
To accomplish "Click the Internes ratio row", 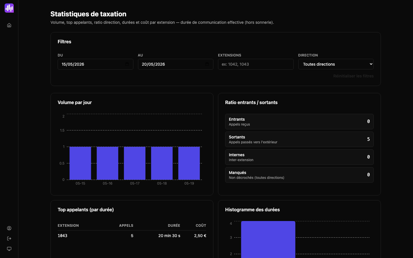I will 299,157.
